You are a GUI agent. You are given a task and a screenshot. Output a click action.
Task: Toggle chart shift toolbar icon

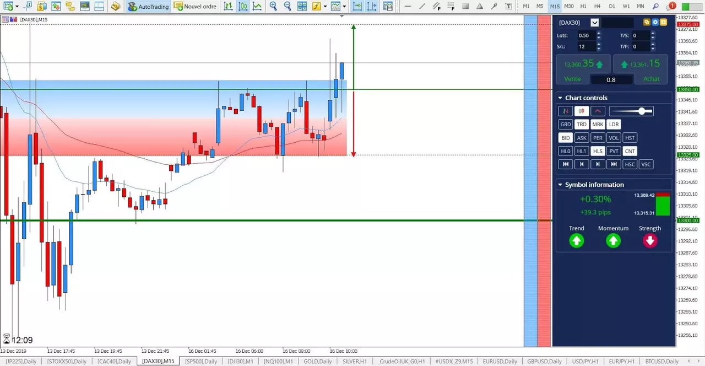click(372, 7)
